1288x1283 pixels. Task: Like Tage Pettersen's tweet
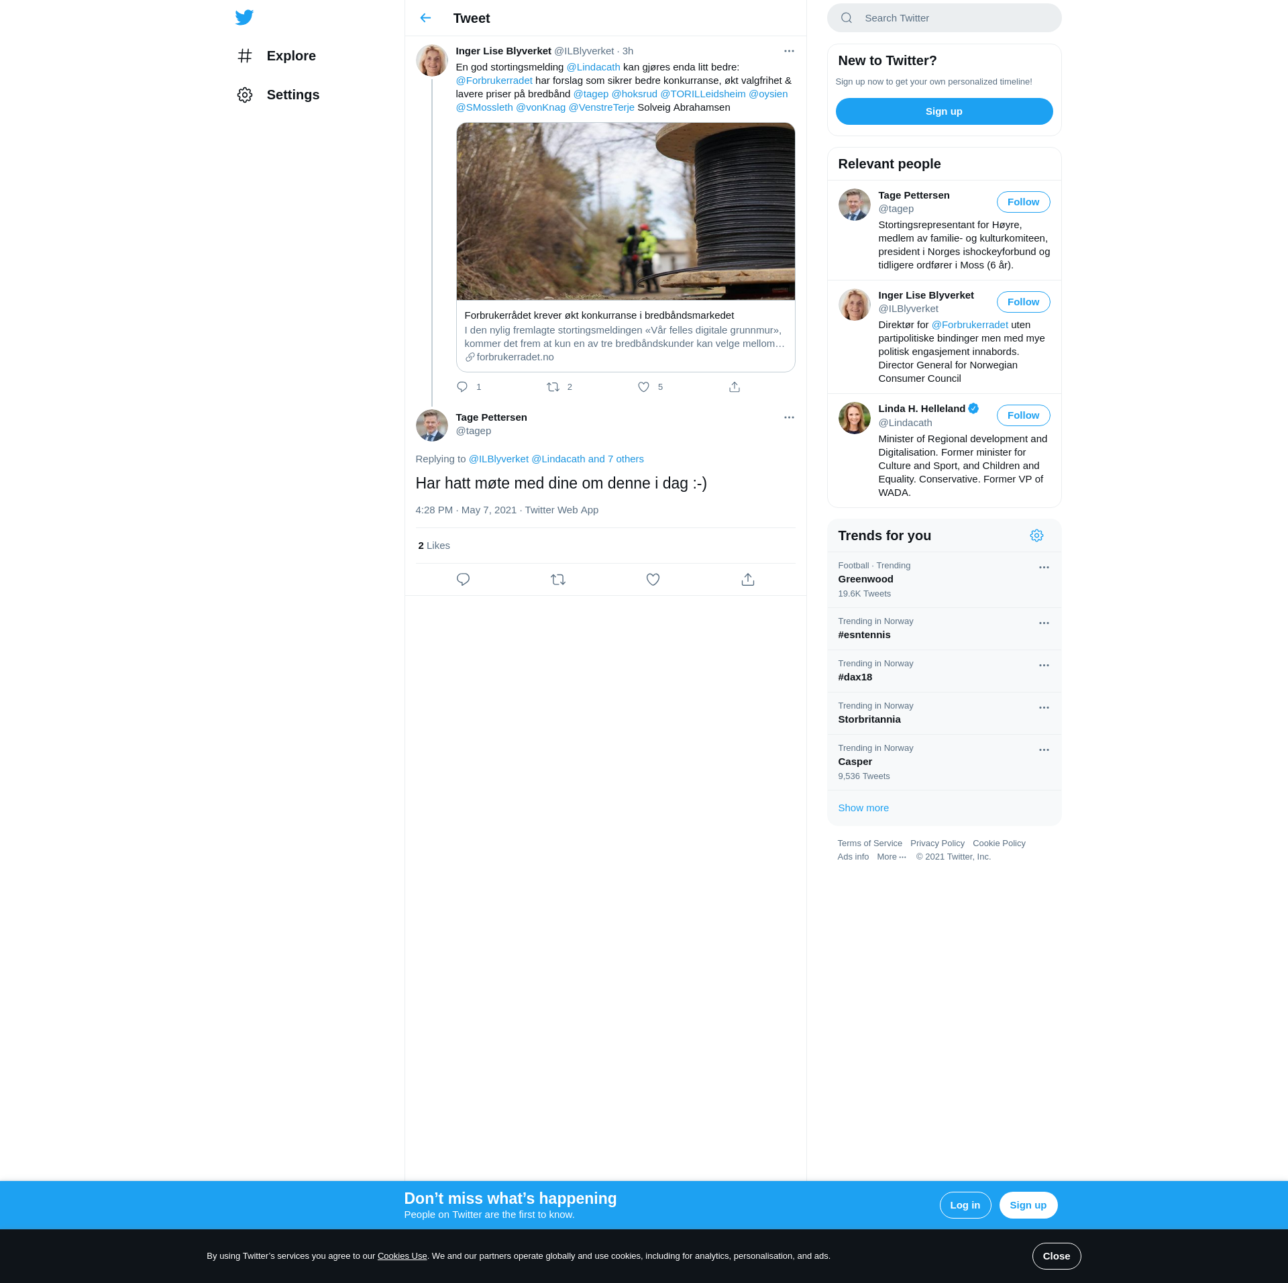(x=653, y=579)
